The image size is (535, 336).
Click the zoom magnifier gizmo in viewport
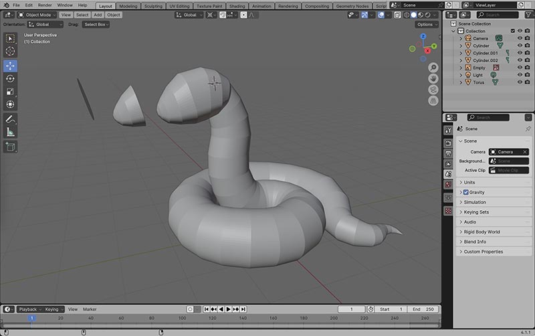coord(433,67)
